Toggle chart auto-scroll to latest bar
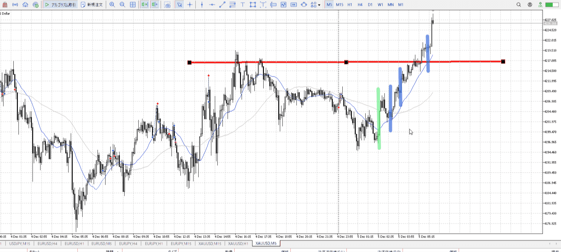The height and width of the screenshot is (252, 561). tap(144, 5)
